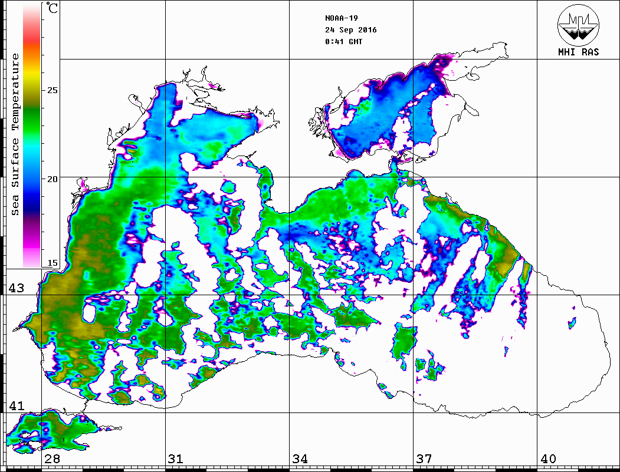Click the temperature color bar legend
The width and height of the screenshot is (620, 472).
pos(32,135)
